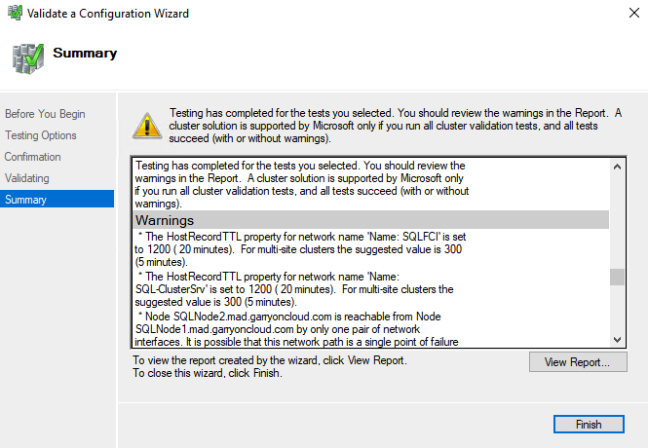
Task: Click the yellow warning triangle icon
Action: click(x=147, y=126)
